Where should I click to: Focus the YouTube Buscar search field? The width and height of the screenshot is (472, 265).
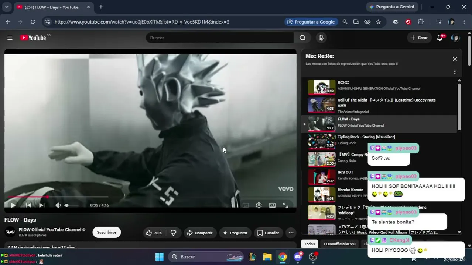pos(220,38)
